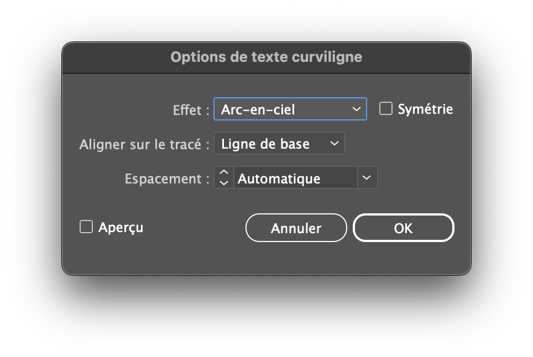This screenshot has height=357, width=533.
Task: Confirm the dialog with OK
Action: [x=403, y=228]
